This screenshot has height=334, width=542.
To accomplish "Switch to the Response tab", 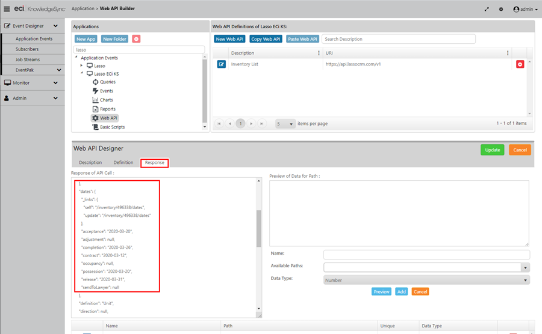I will click(x=155, y=163).
